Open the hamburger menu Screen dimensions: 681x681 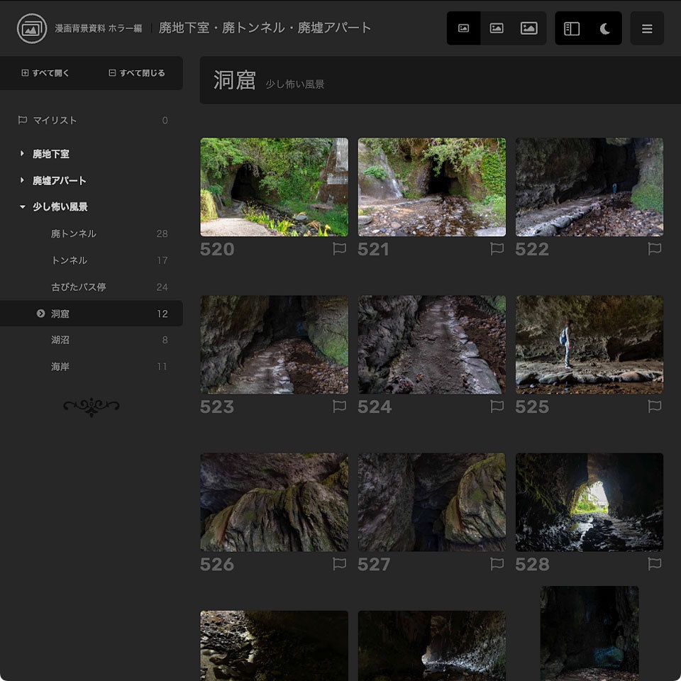[x=647, y=28]
